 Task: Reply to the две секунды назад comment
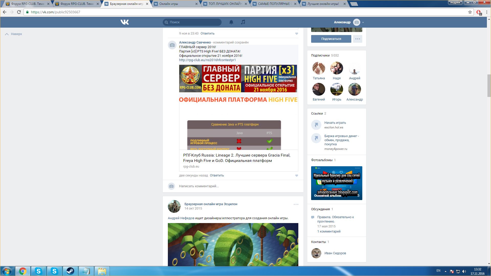[217, 175]
